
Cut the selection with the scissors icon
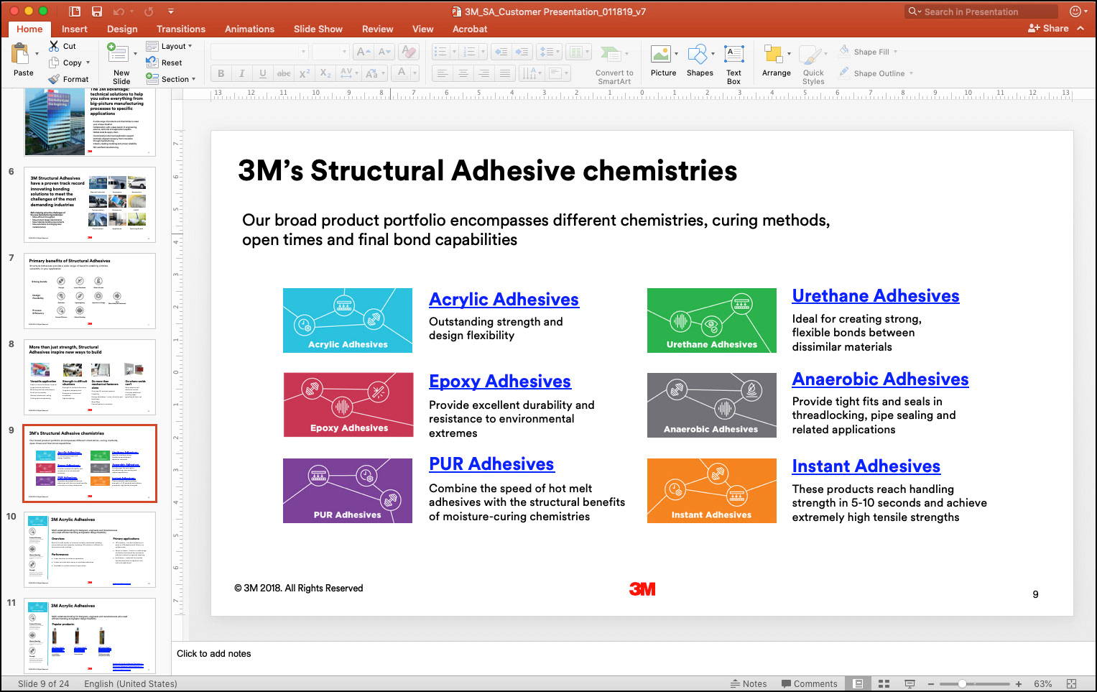[54, 46]
